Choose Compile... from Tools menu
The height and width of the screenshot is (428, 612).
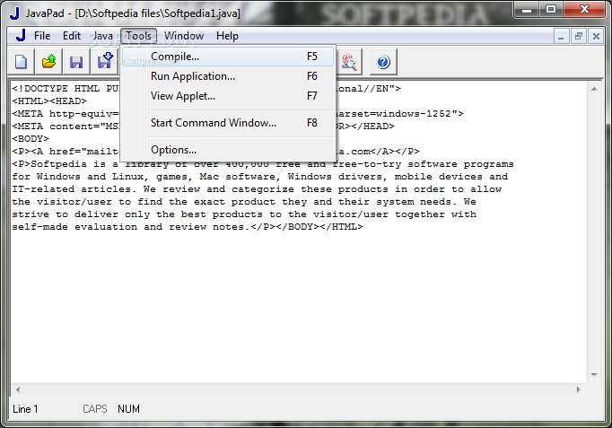228,57
